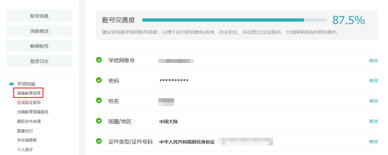This screenshot has height=155, width=388.
Task: Click 修改 link for 学信网账号
Action: 373,61
